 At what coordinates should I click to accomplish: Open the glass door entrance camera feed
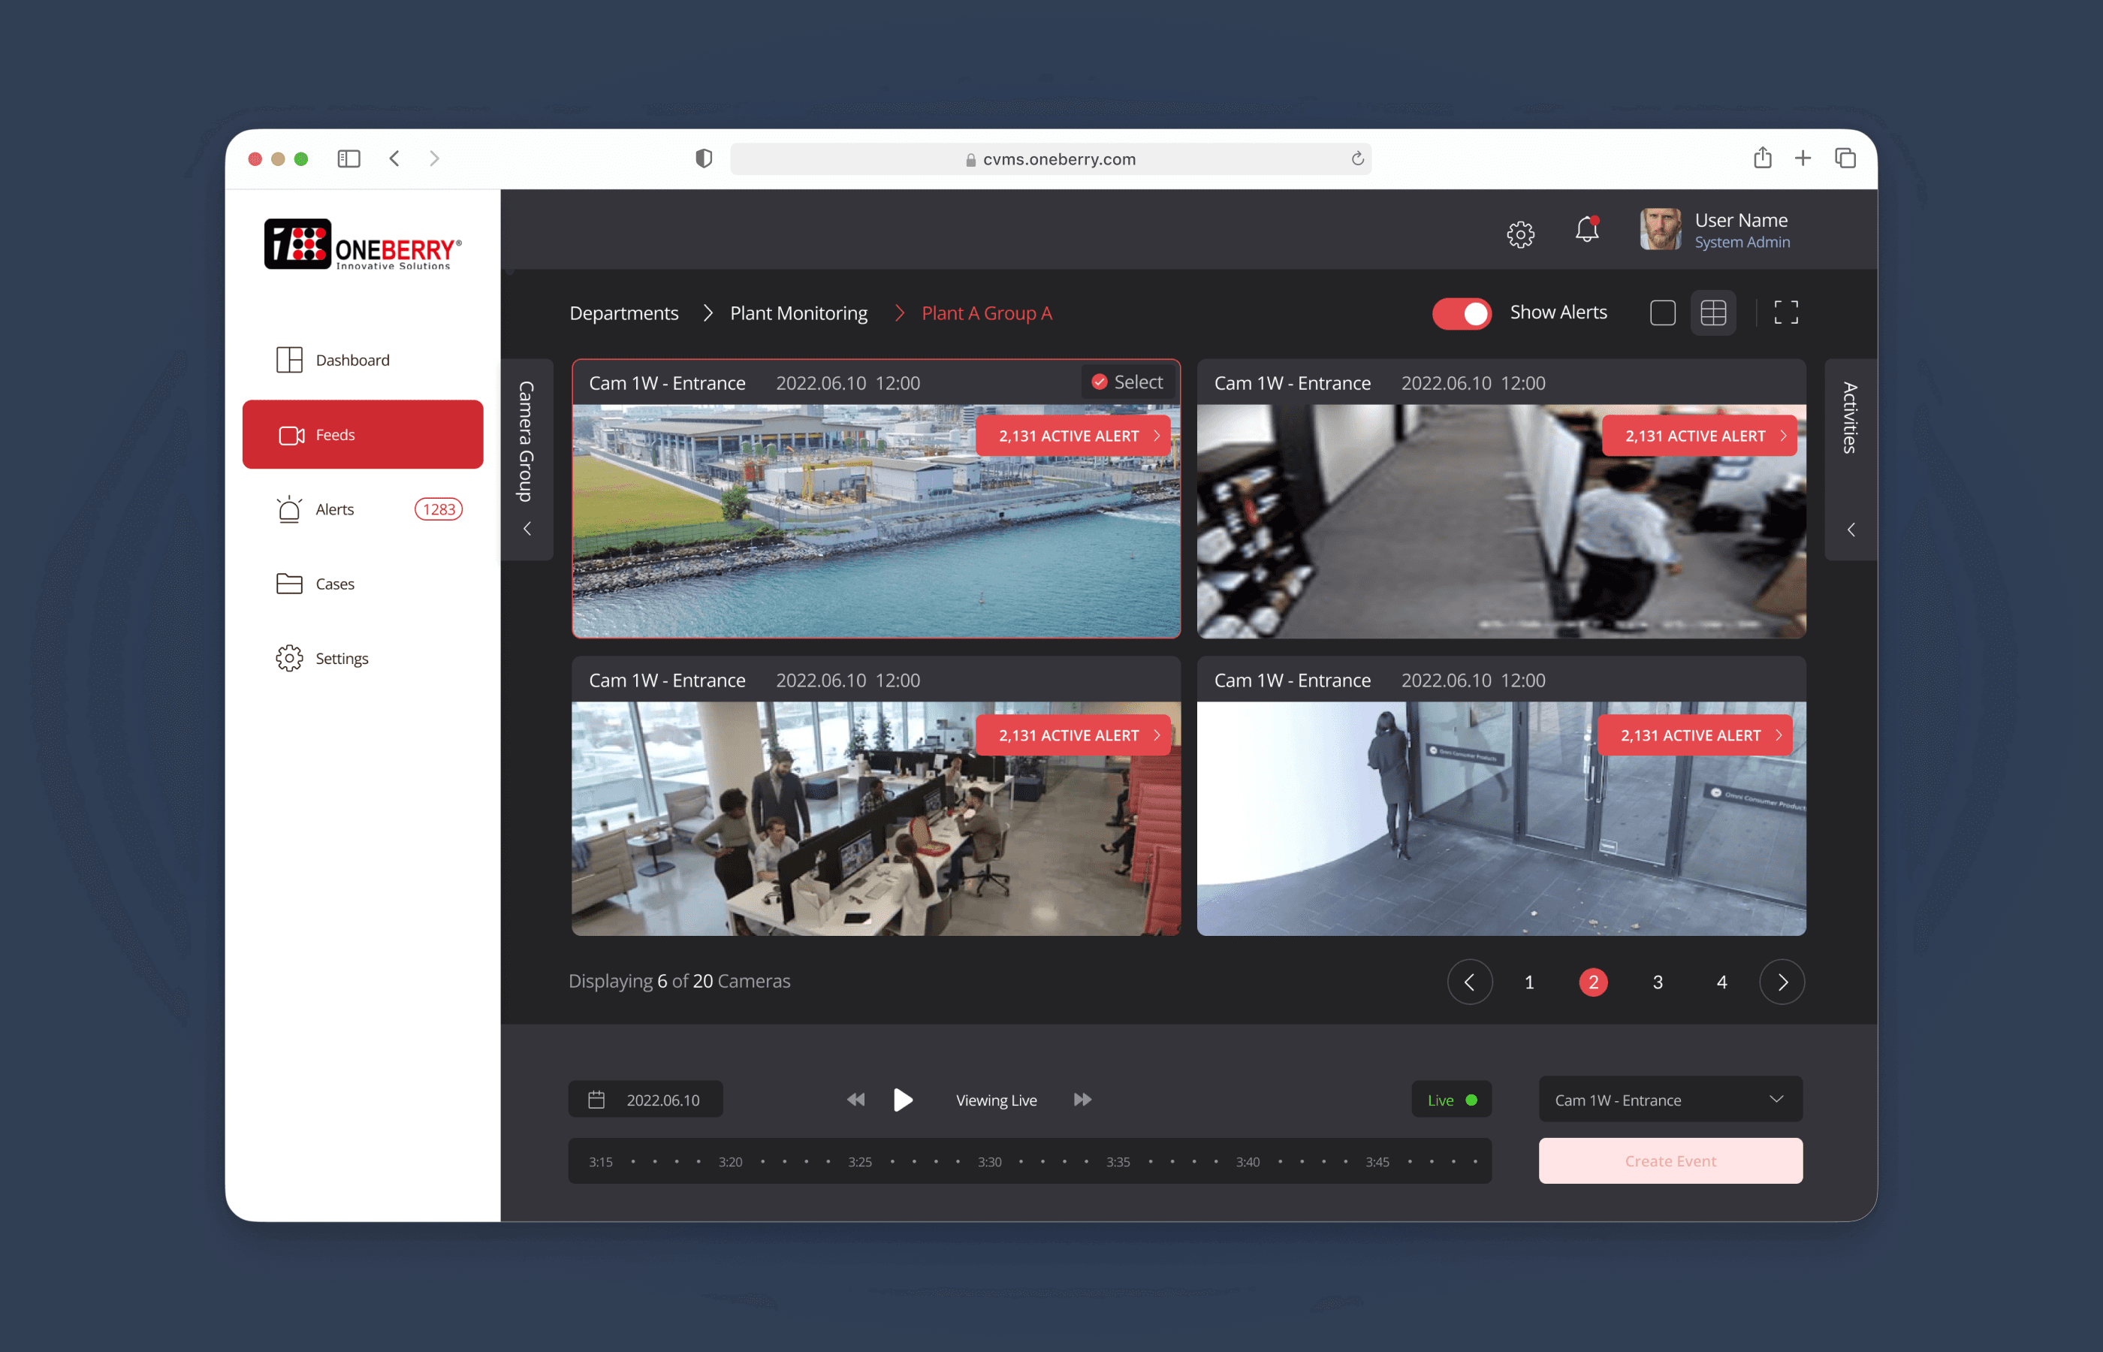[x=1501, y=818]
